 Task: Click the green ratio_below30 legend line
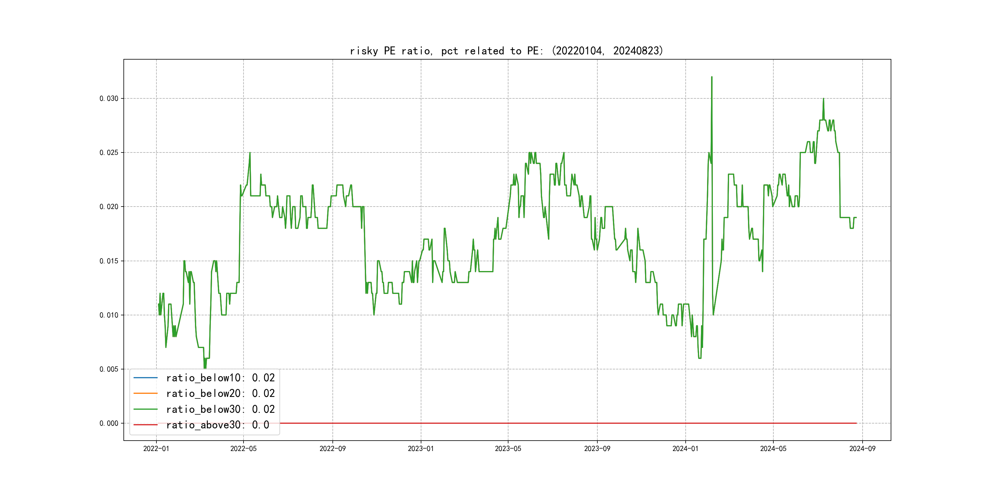click(145, 409)
